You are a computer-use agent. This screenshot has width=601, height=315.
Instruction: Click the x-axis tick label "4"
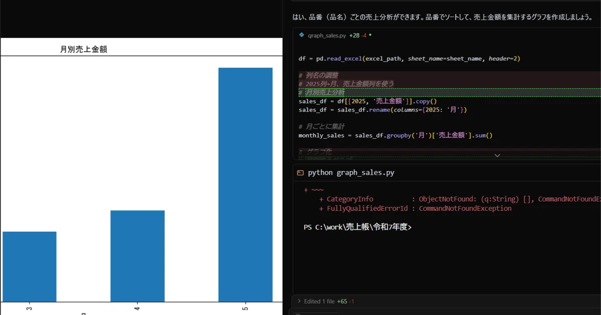[137, 308]
